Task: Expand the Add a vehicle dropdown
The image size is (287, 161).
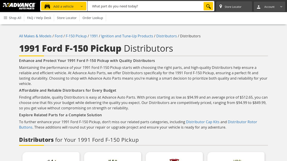Action: pos(81,6)
